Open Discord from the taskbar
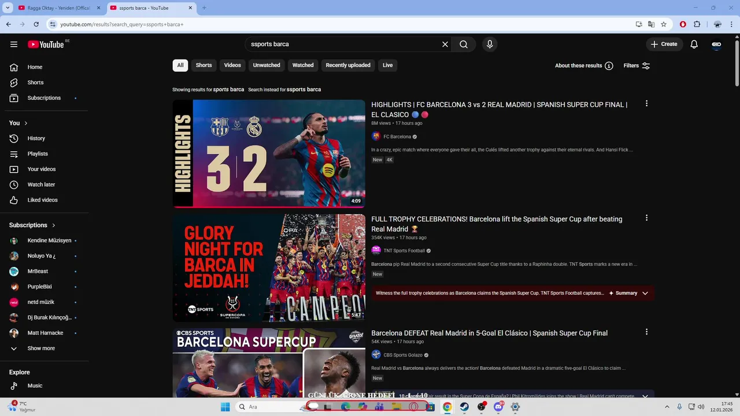This screenshot has width=740, height=416. click(x=498, y=407)
